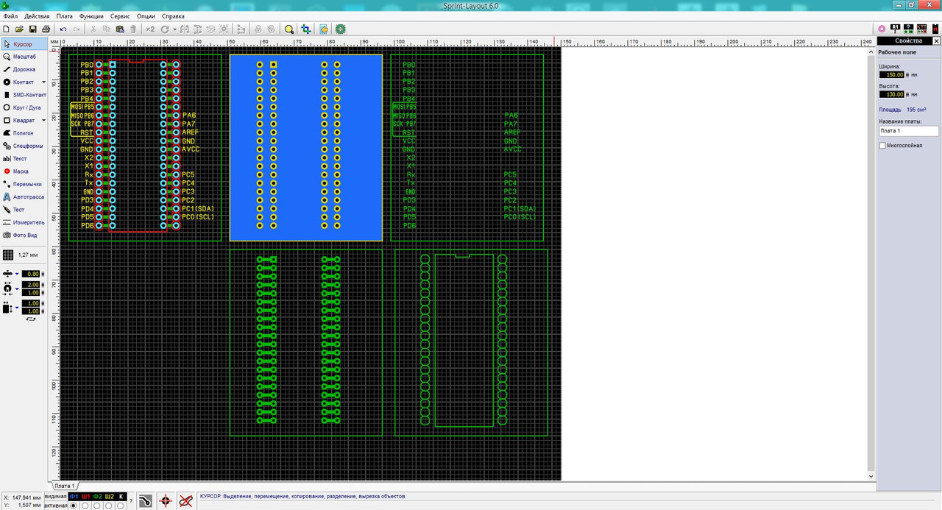Click the x2 duplicate icon
942x510 pixels.
coord(150,29)
